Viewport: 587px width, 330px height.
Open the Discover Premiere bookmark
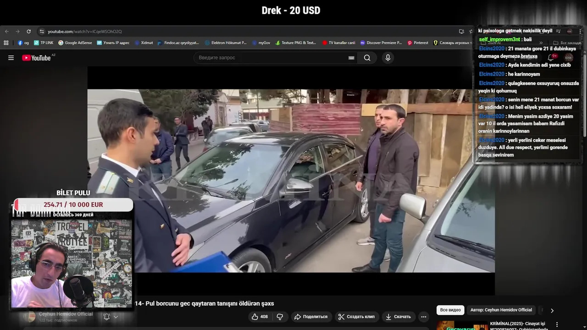381,43
